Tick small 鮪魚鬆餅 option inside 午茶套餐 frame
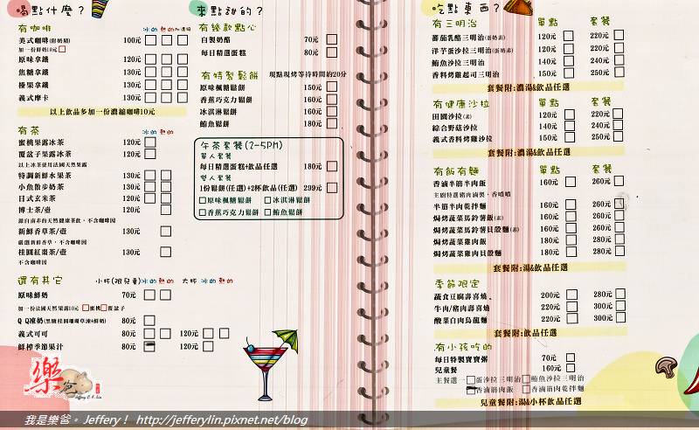This screenshot has height=430, width=699. click(x=268, y=212)
